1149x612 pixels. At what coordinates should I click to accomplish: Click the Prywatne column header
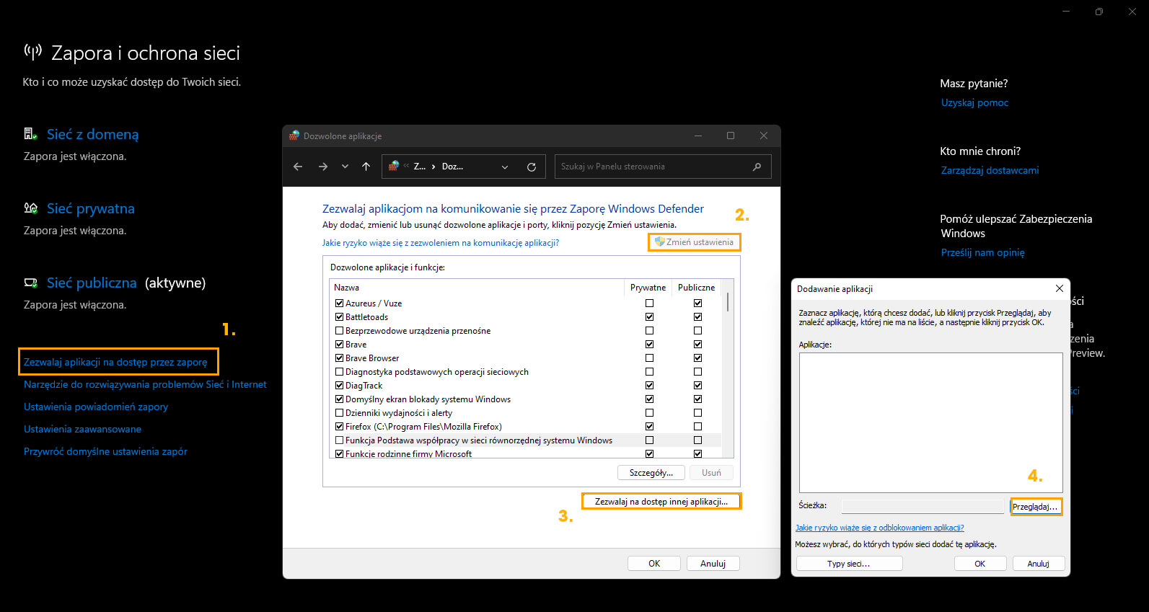pyautogui.click(x=648, y=288)
